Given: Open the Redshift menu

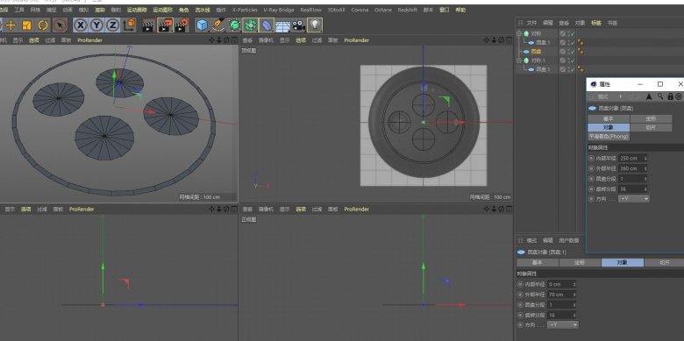Looking at the screenshot, I should coord(408,10).
